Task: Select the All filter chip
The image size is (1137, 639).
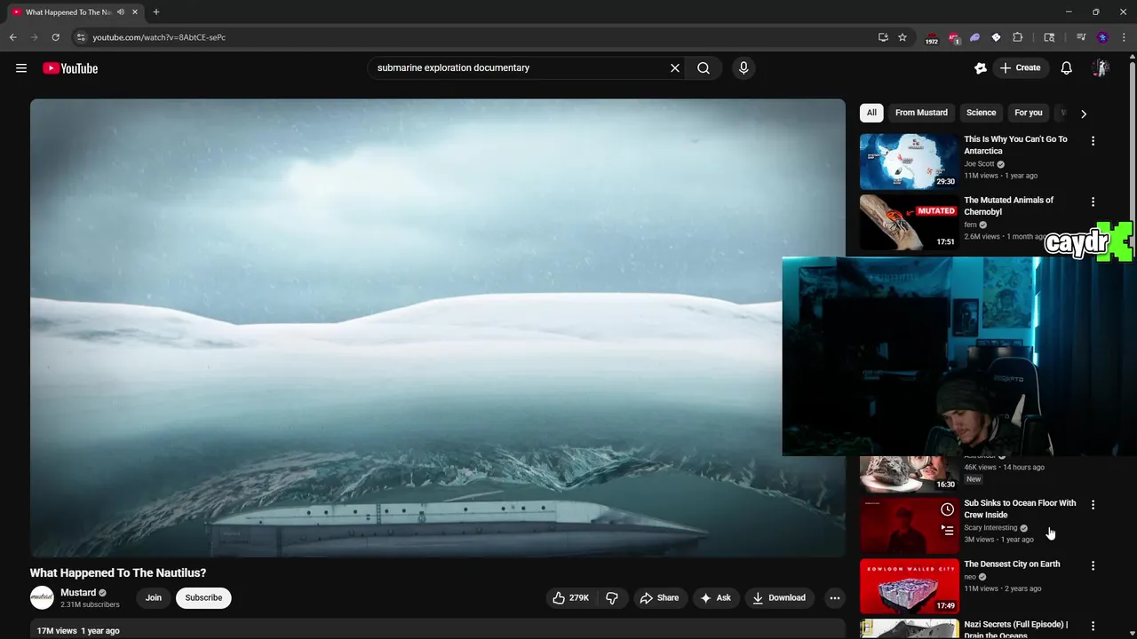Action: pos(871,113)
